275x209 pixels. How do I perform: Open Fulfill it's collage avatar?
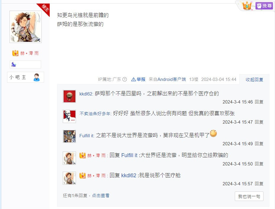pyautogui.click(x=69, y=136)
